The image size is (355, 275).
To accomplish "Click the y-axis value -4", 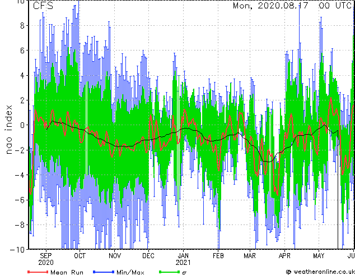I will (x=20, y=175).
